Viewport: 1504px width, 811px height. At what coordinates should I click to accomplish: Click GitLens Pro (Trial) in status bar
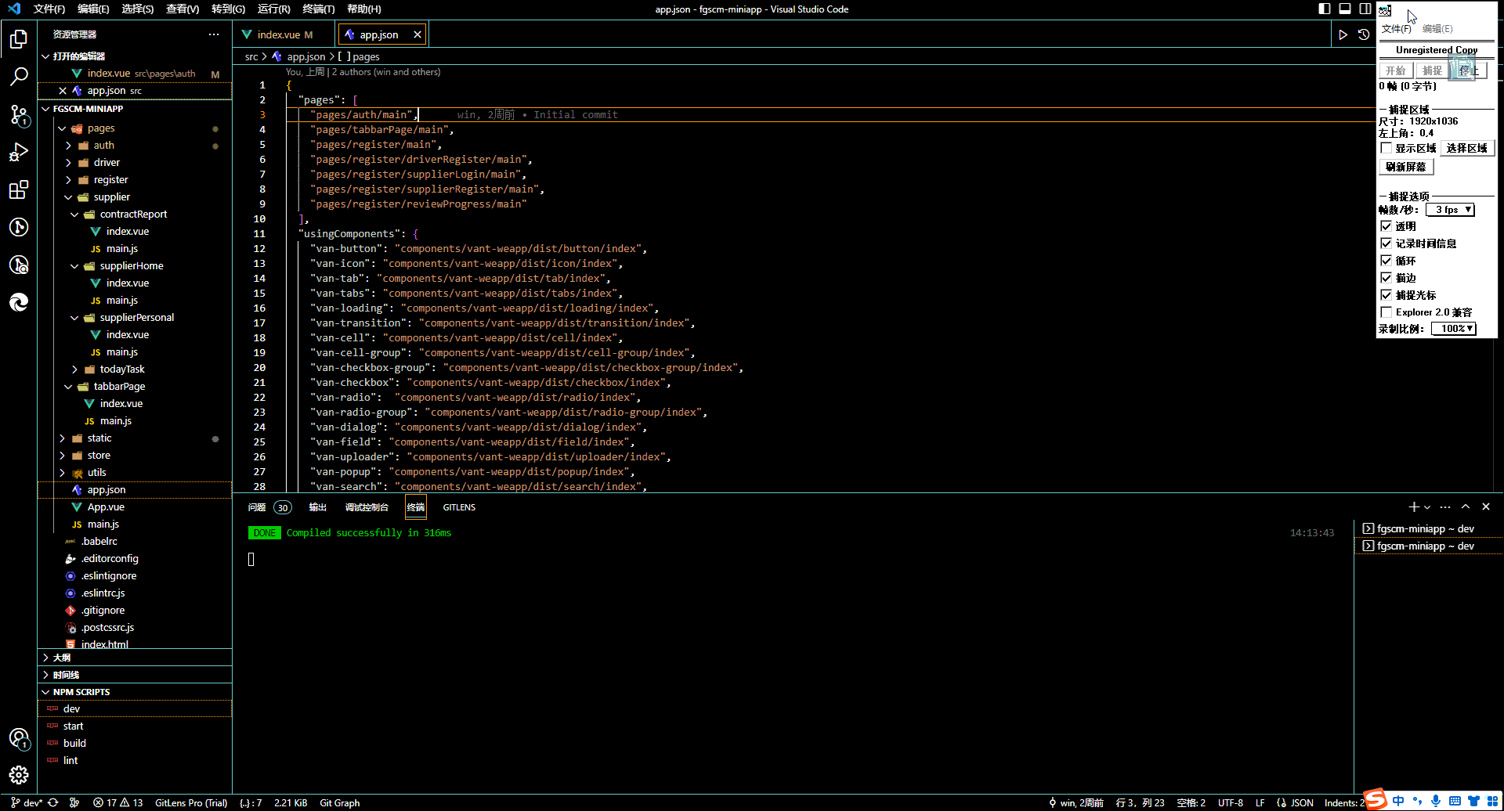tap(191, 802)
